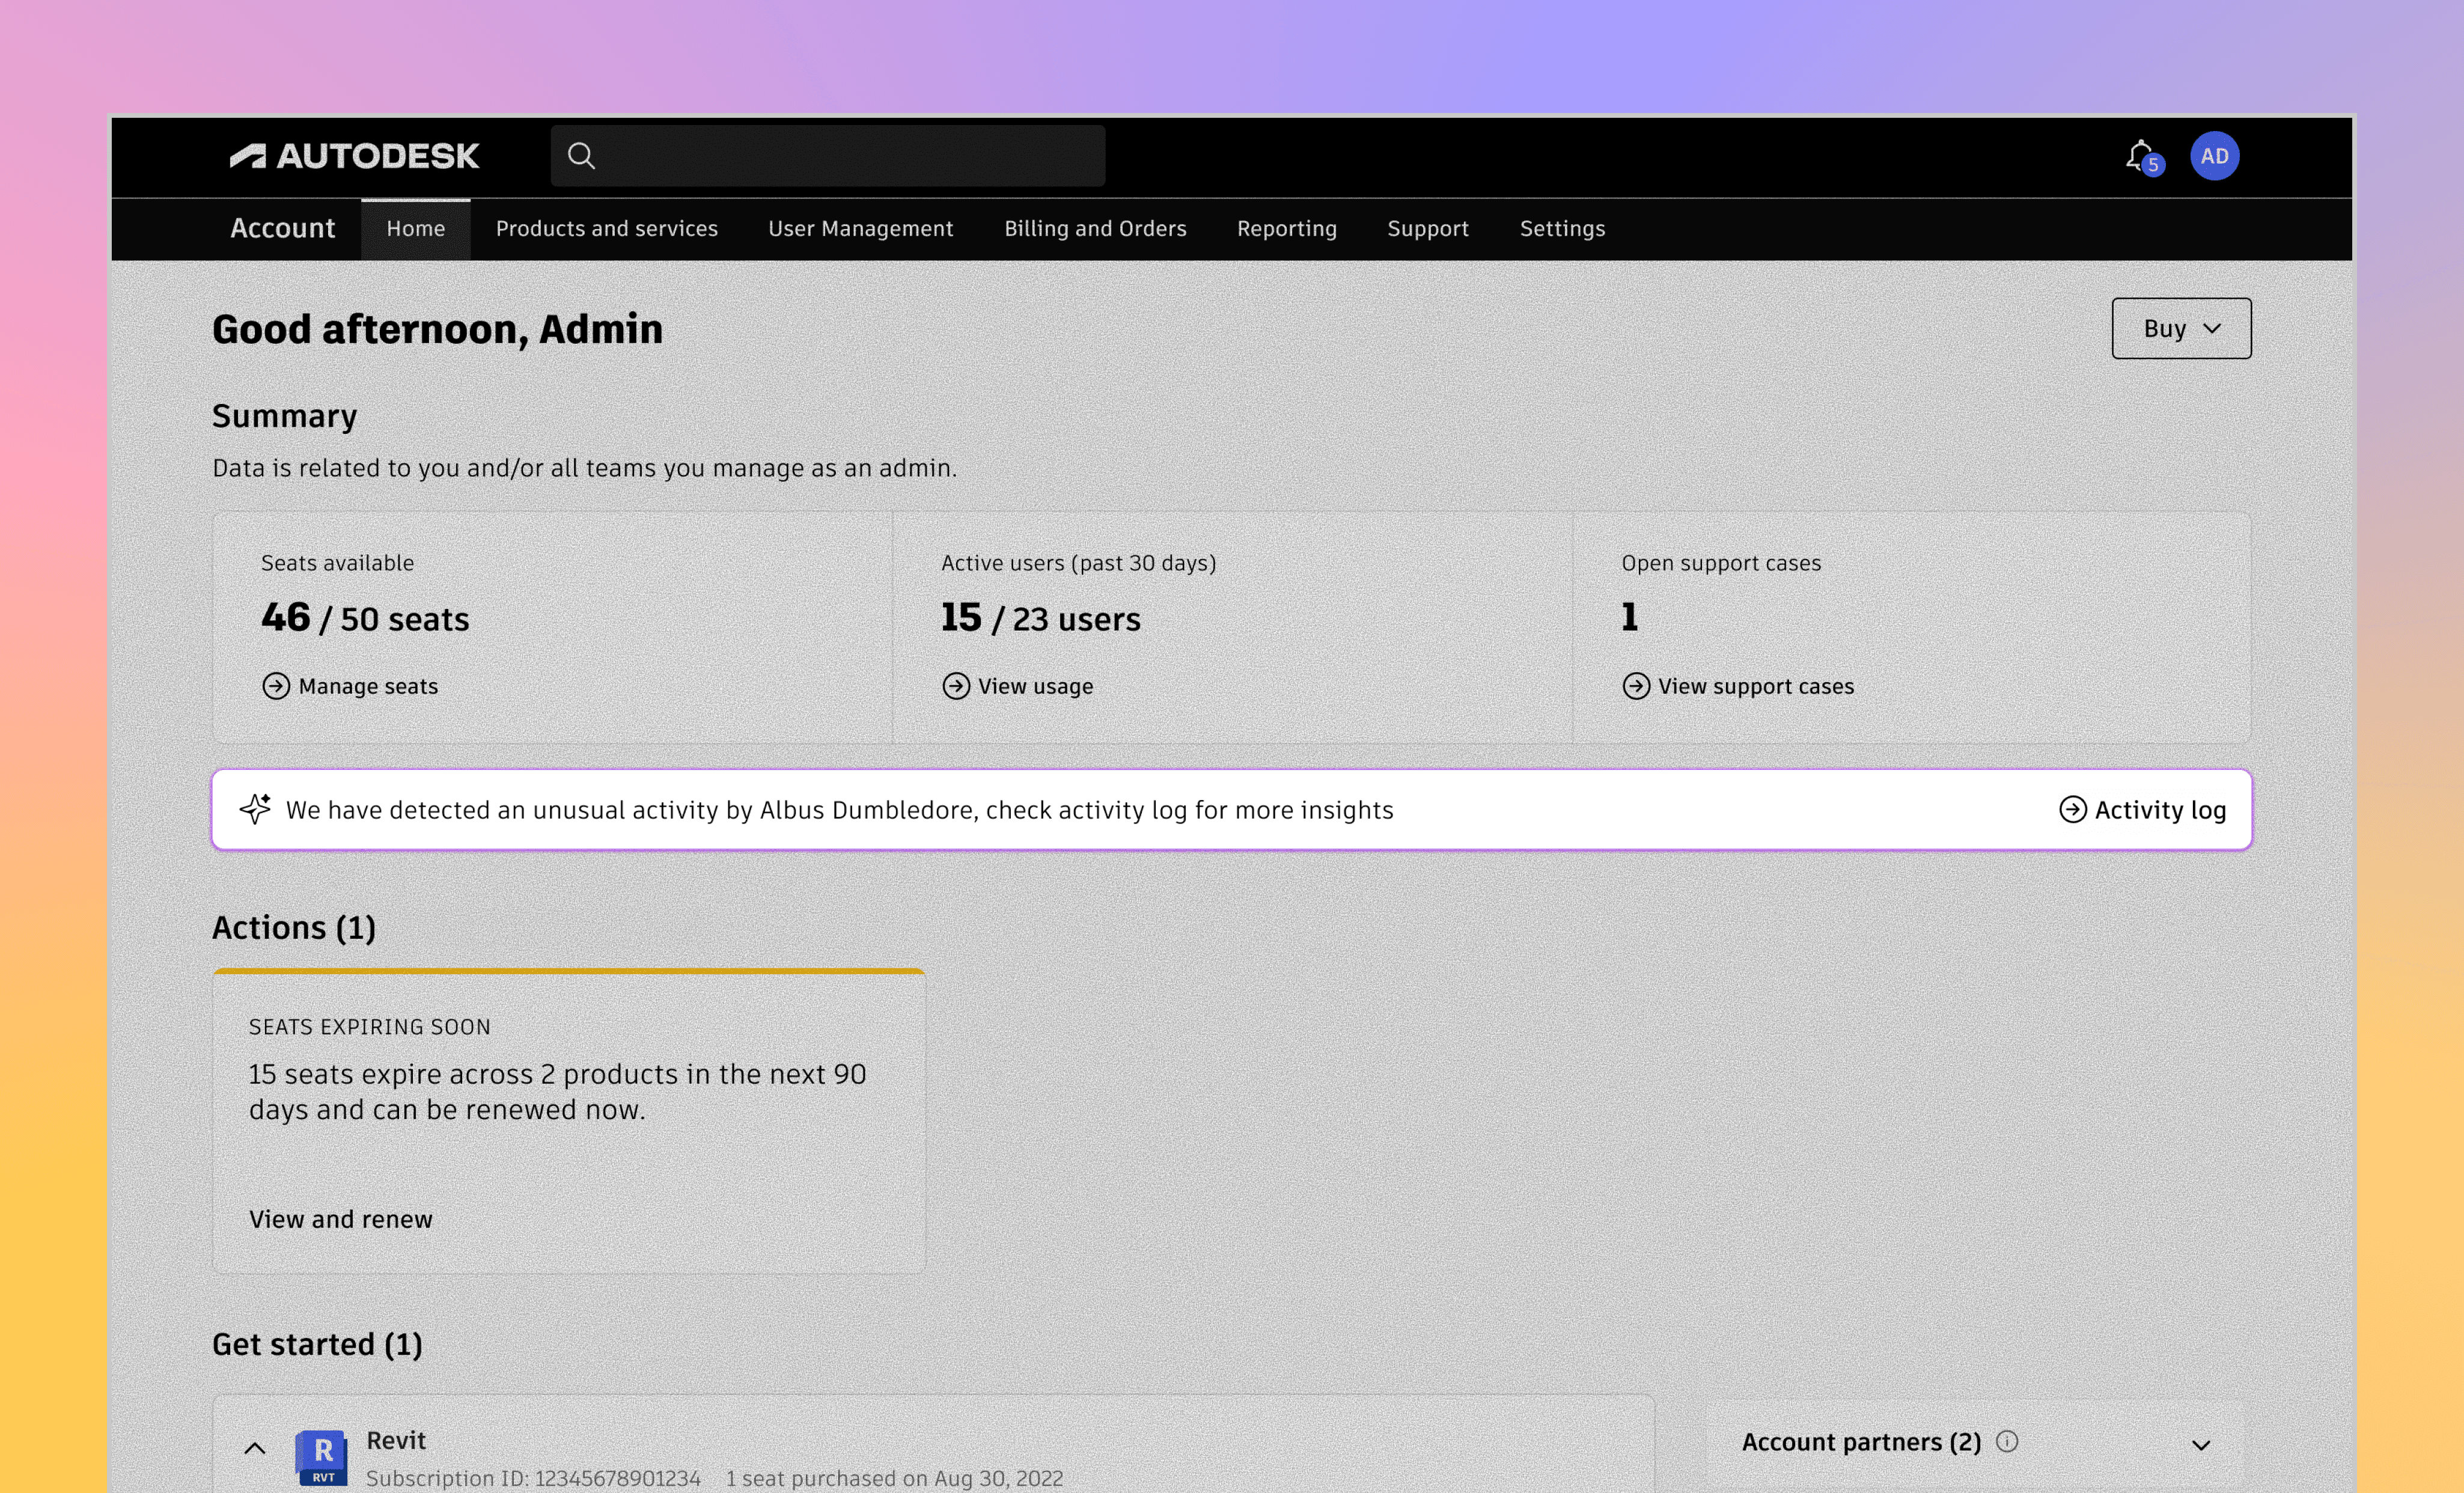Click the Revit product icon
2464x1493 pixels.
coord(322,1456)
